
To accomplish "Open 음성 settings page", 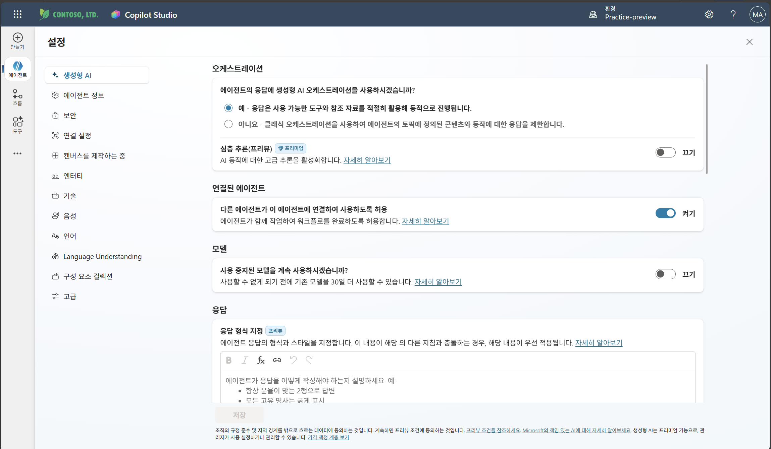I will 97,216.
